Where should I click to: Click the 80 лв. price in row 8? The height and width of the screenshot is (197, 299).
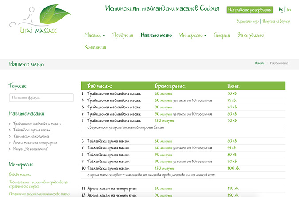click(x=232, y=155)
